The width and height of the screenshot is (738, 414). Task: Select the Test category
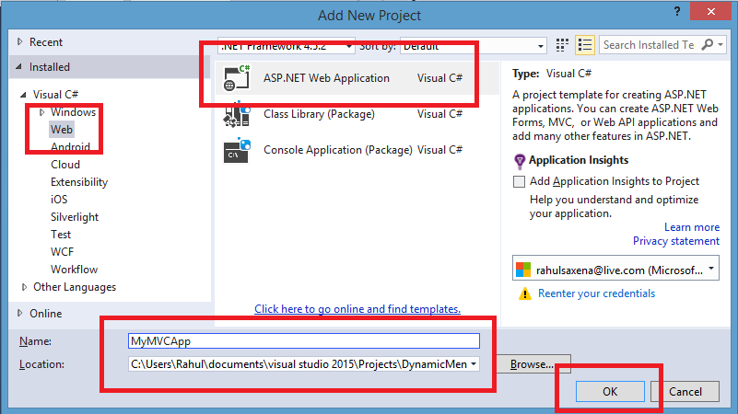click(61, 235)
